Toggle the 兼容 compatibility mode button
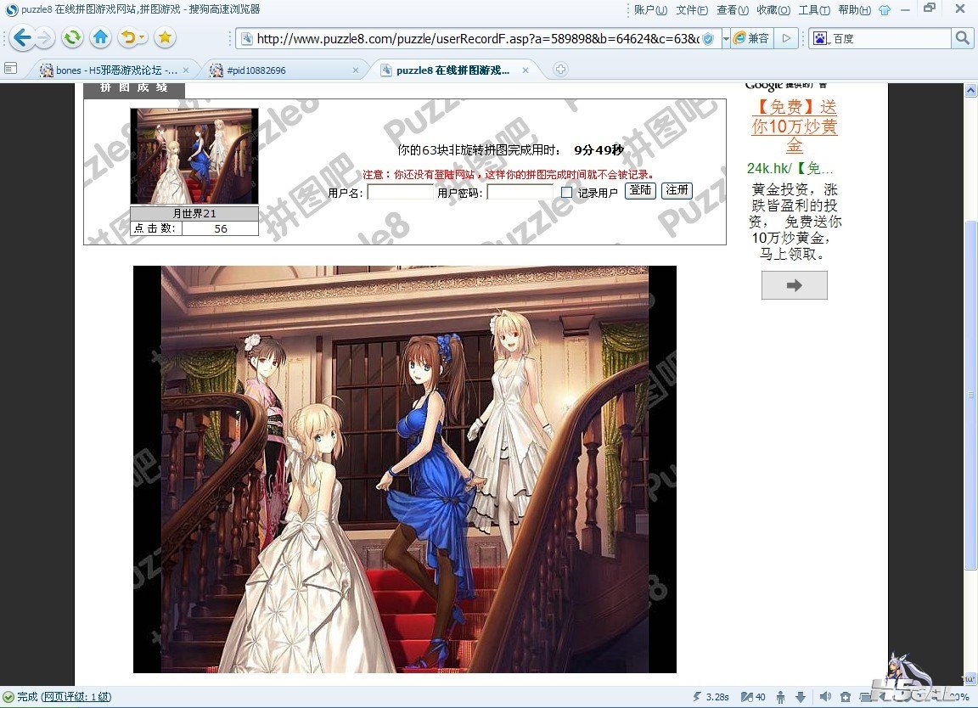Image resolution: width=978 pixels, height=708 pixels. tap(752, 38)
